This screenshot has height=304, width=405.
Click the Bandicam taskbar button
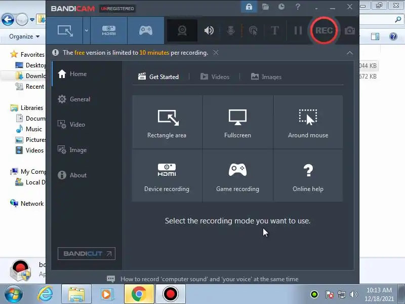coord(171,294)
